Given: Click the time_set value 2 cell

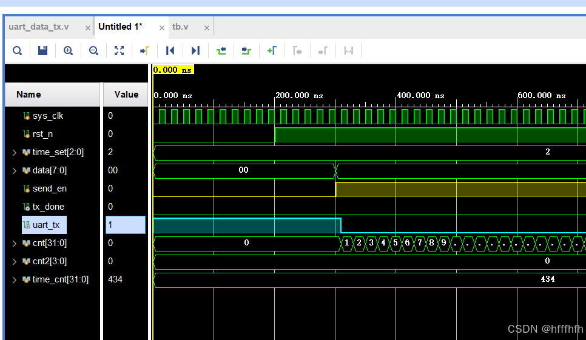Looking at the screenshot, I should pos(110,152).
